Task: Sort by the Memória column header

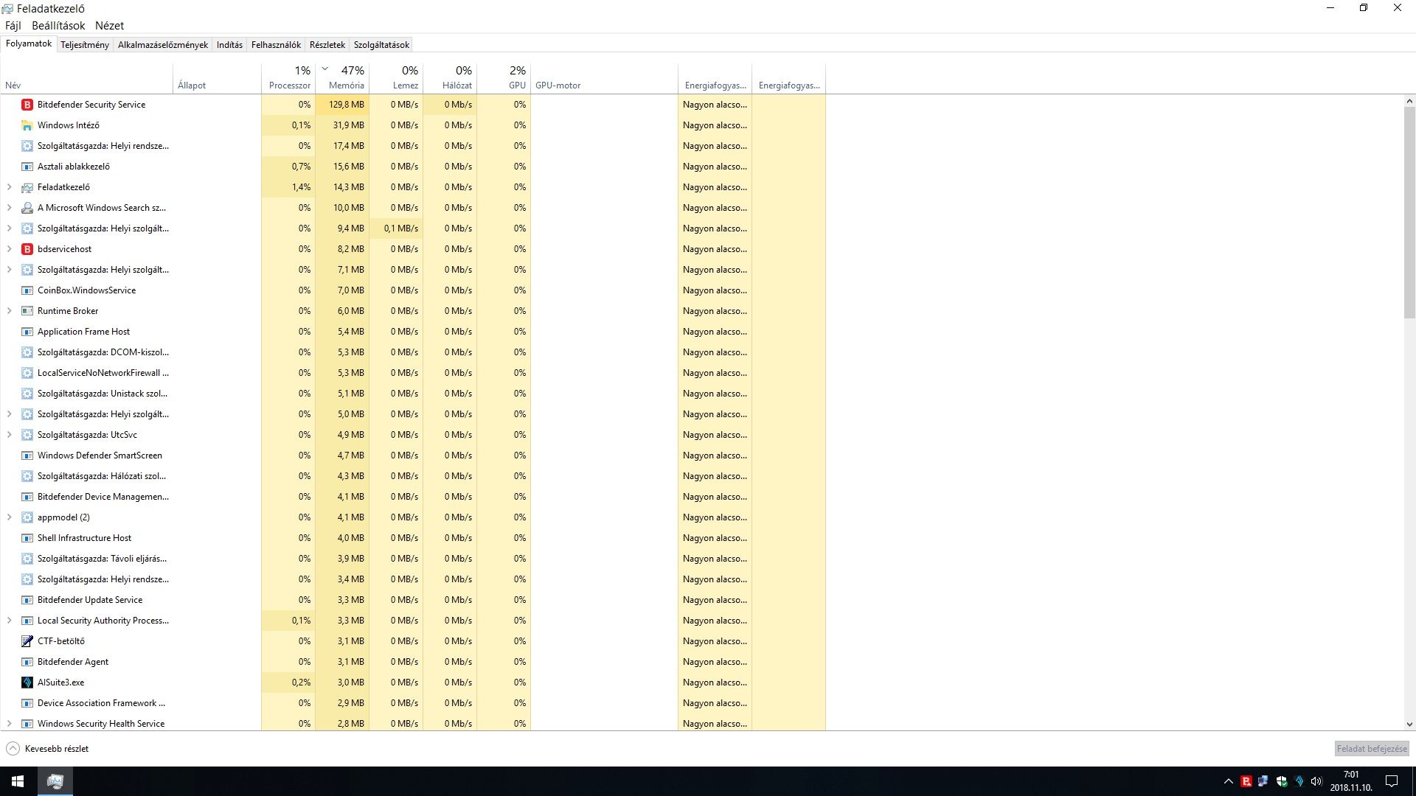Action: coord(342,79)
